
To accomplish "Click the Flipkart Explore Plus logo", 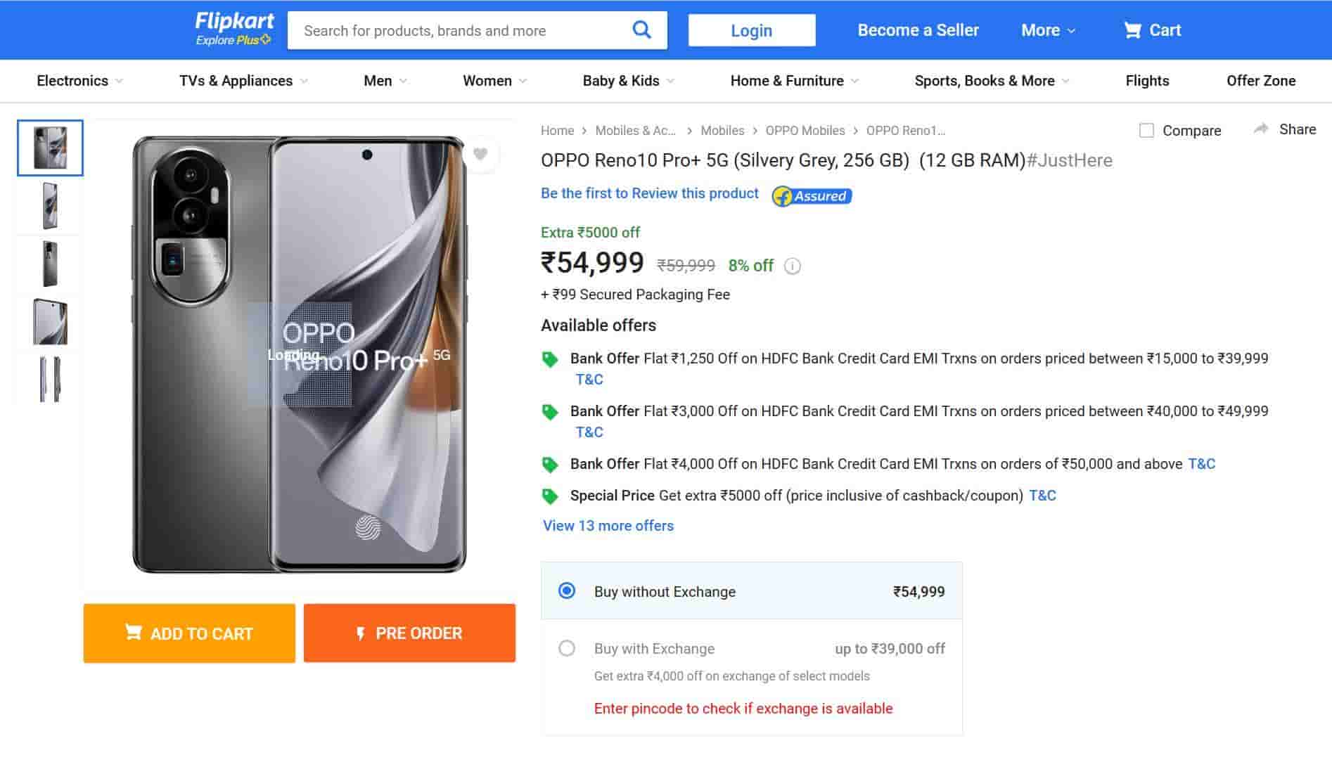I will tap(233, 29).
